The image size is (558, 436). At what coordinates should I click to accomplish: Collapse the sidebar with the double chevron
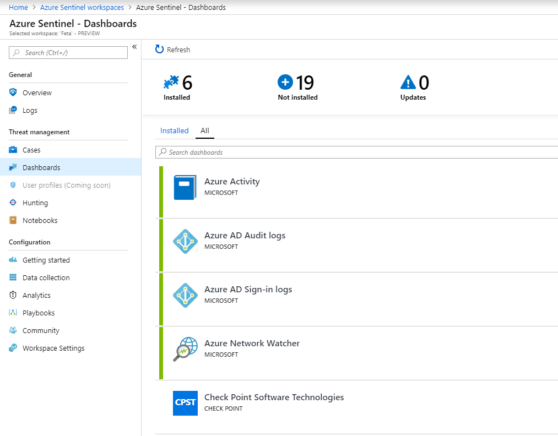tap(134, 47)
